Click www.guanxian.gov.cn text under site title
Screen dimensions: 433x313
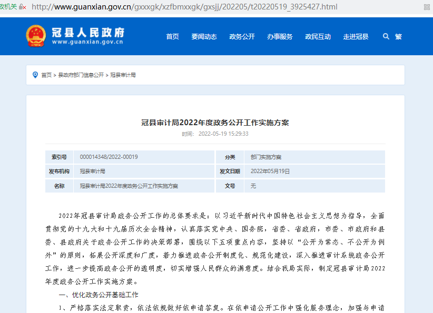point(87,42)
